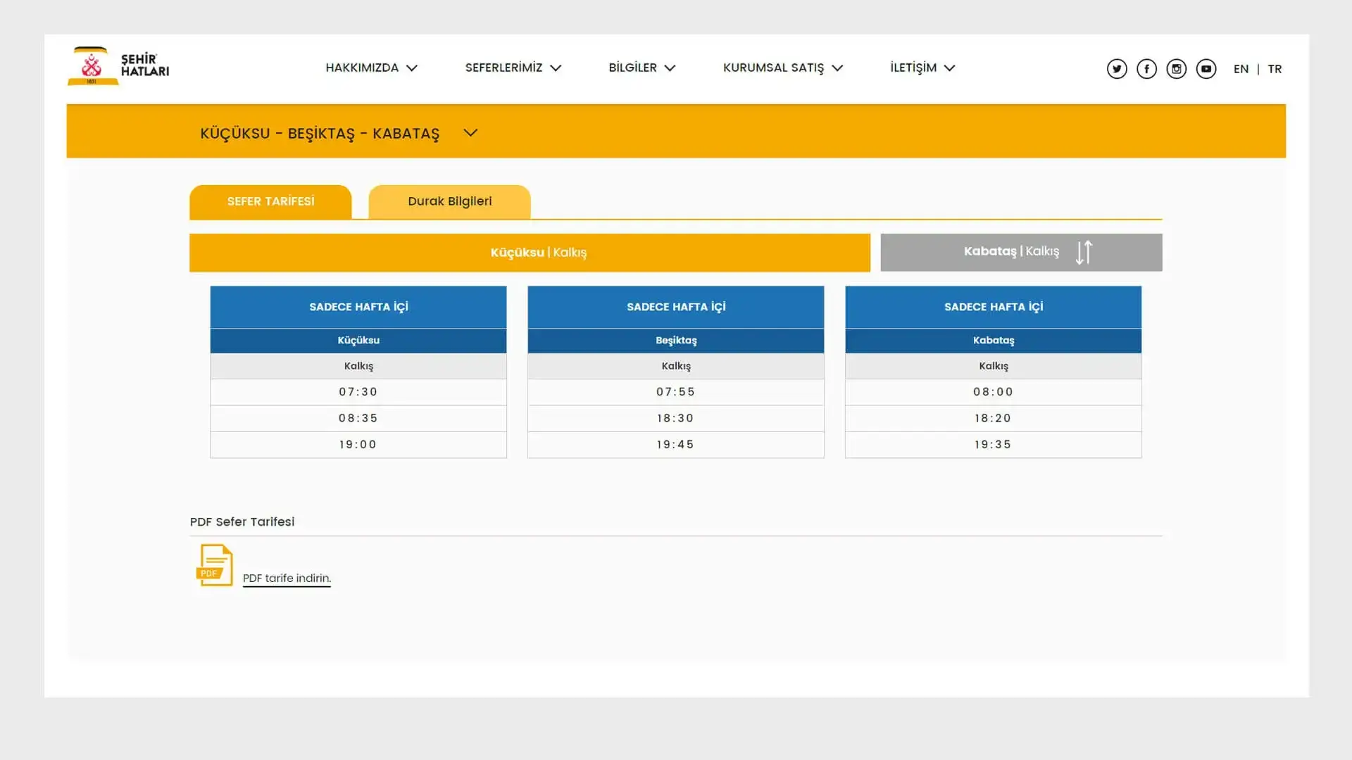This screenshot has height=760, width=1352.
Task: Open the KURUMSAL SATIŞ dropdown
Action: pyautogui.click(x=782, y=68)
